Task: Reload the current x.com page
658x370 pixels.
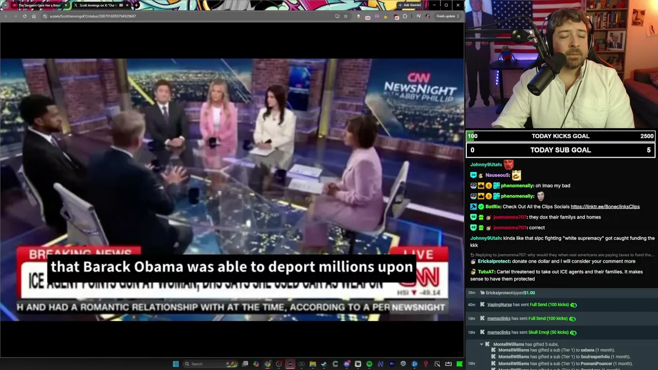Action: click(24, 16)
